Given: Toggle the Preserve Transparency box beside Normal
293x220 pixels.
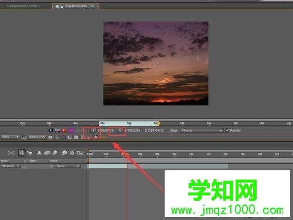Looking at the screenshot, I should (x=24, y=166).
